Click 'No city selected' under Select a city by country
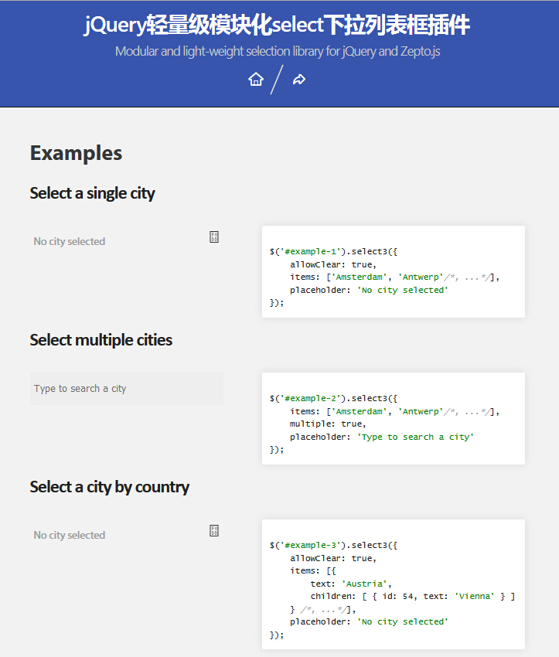This screenshot has height=657, width=559. (x=69, y=536)
